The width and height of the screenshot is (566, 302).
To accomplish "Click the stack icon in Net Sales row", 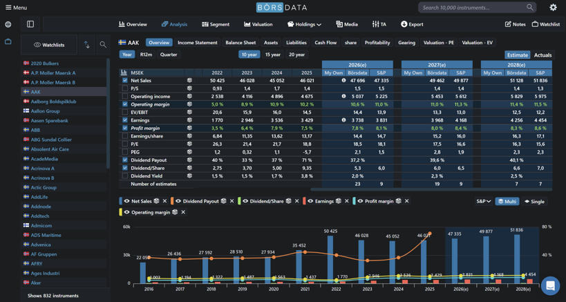I will (x=189, y=80).
